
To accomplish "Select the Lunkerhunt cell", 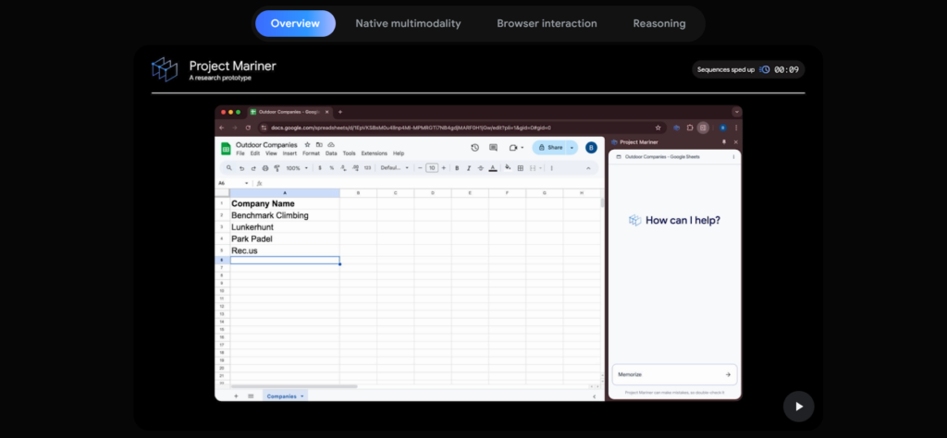I will (x=285, y=227).
